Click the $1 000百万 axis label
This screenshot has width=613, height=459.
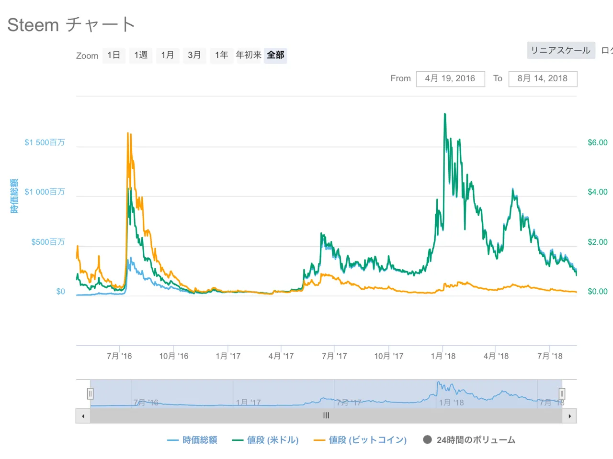tap(45, 192)
